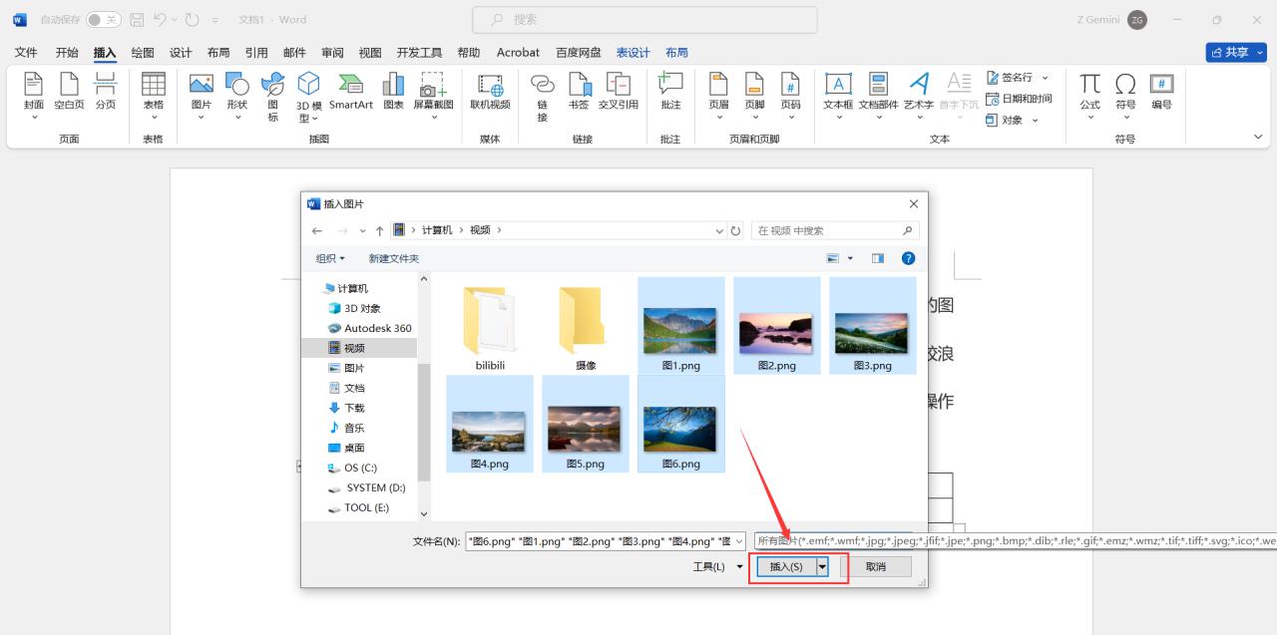Open the Table (表格) insert tool

(153, 91)
